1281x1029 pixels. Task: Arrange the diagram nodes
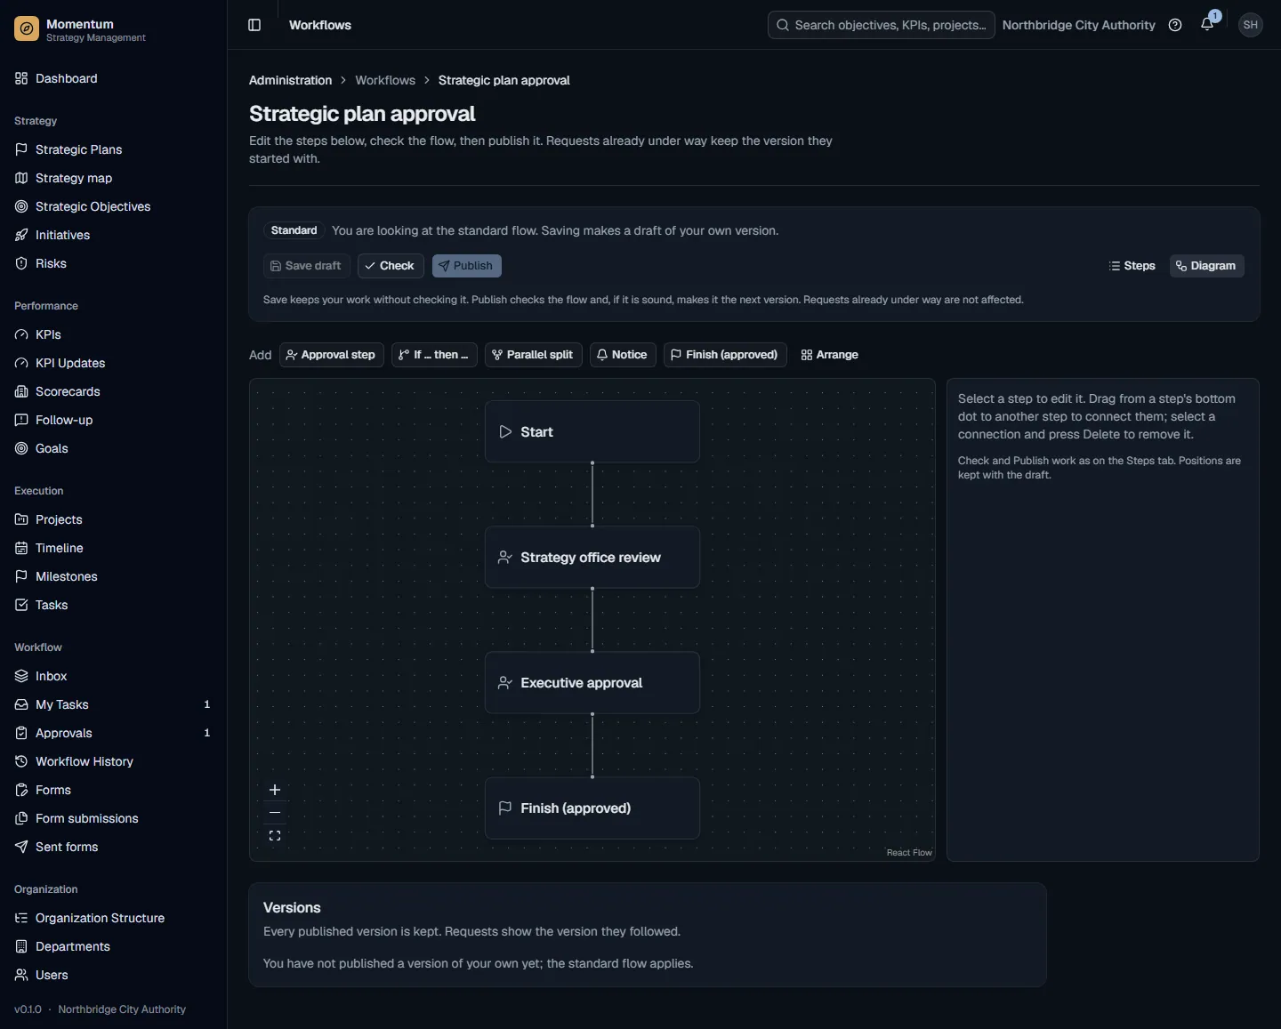pos(830,355)
